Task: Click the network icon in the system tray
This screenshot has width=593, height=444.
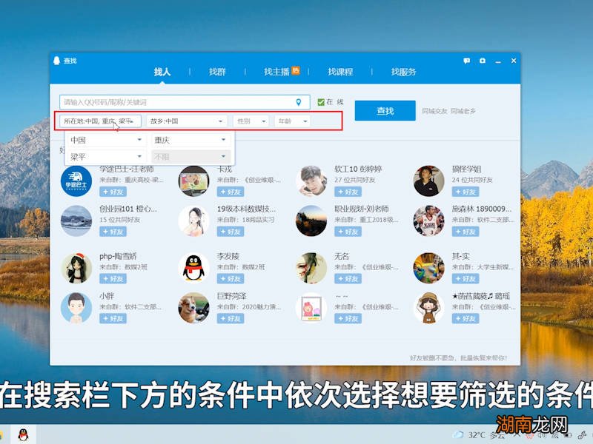Action: (x=555, y=435)
